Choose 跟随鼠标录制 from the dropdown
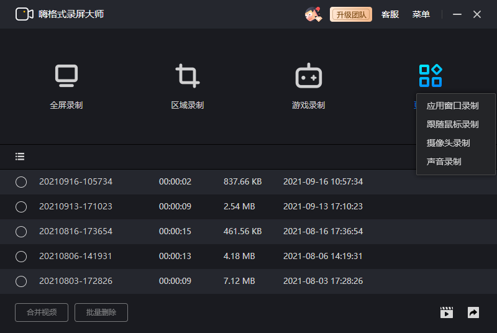This screenshot has height=333, width=497. point(452,124)
